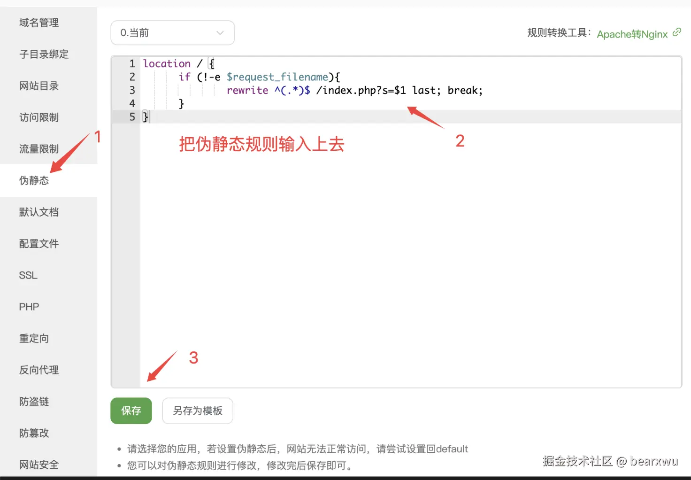Screen dimensions: 691x480
Task: Switch to 伪静态 tab
Action: (34, 180)
